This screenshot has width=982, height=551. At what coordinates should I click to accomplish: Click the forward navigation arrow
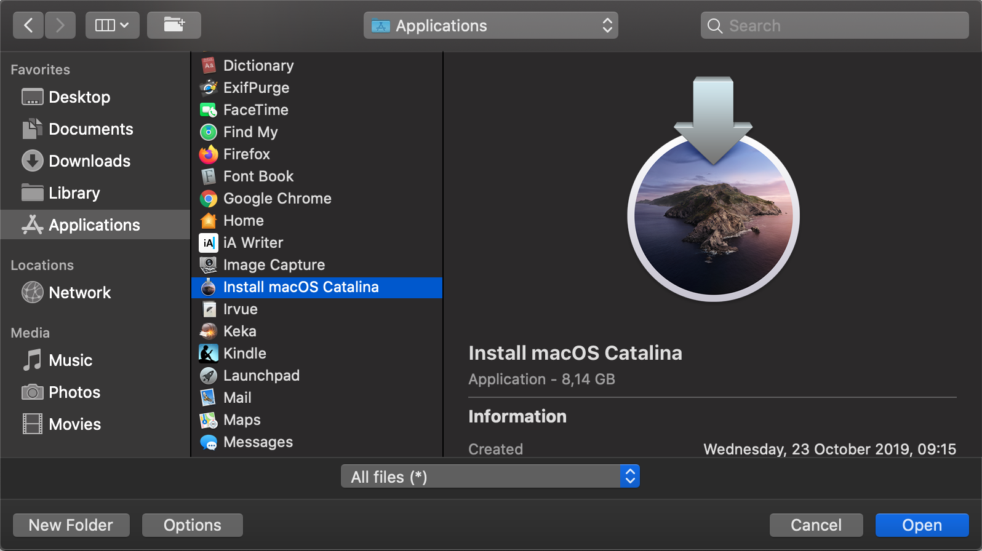(60, 25)
